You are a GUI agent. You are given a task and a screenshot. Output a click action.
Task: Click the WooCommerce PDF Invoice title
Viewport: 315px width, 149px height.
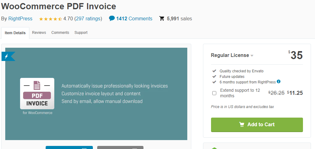coord(59,6)
